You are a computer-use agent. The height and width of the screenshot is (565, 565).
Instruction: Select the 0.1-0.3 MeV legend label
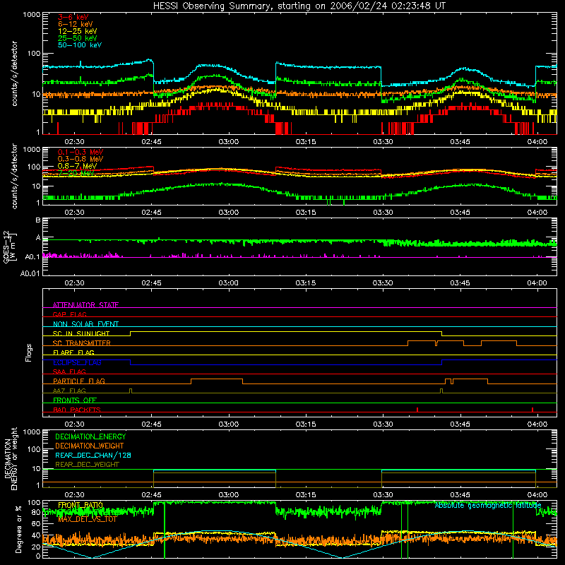click(x=81, y=152)
